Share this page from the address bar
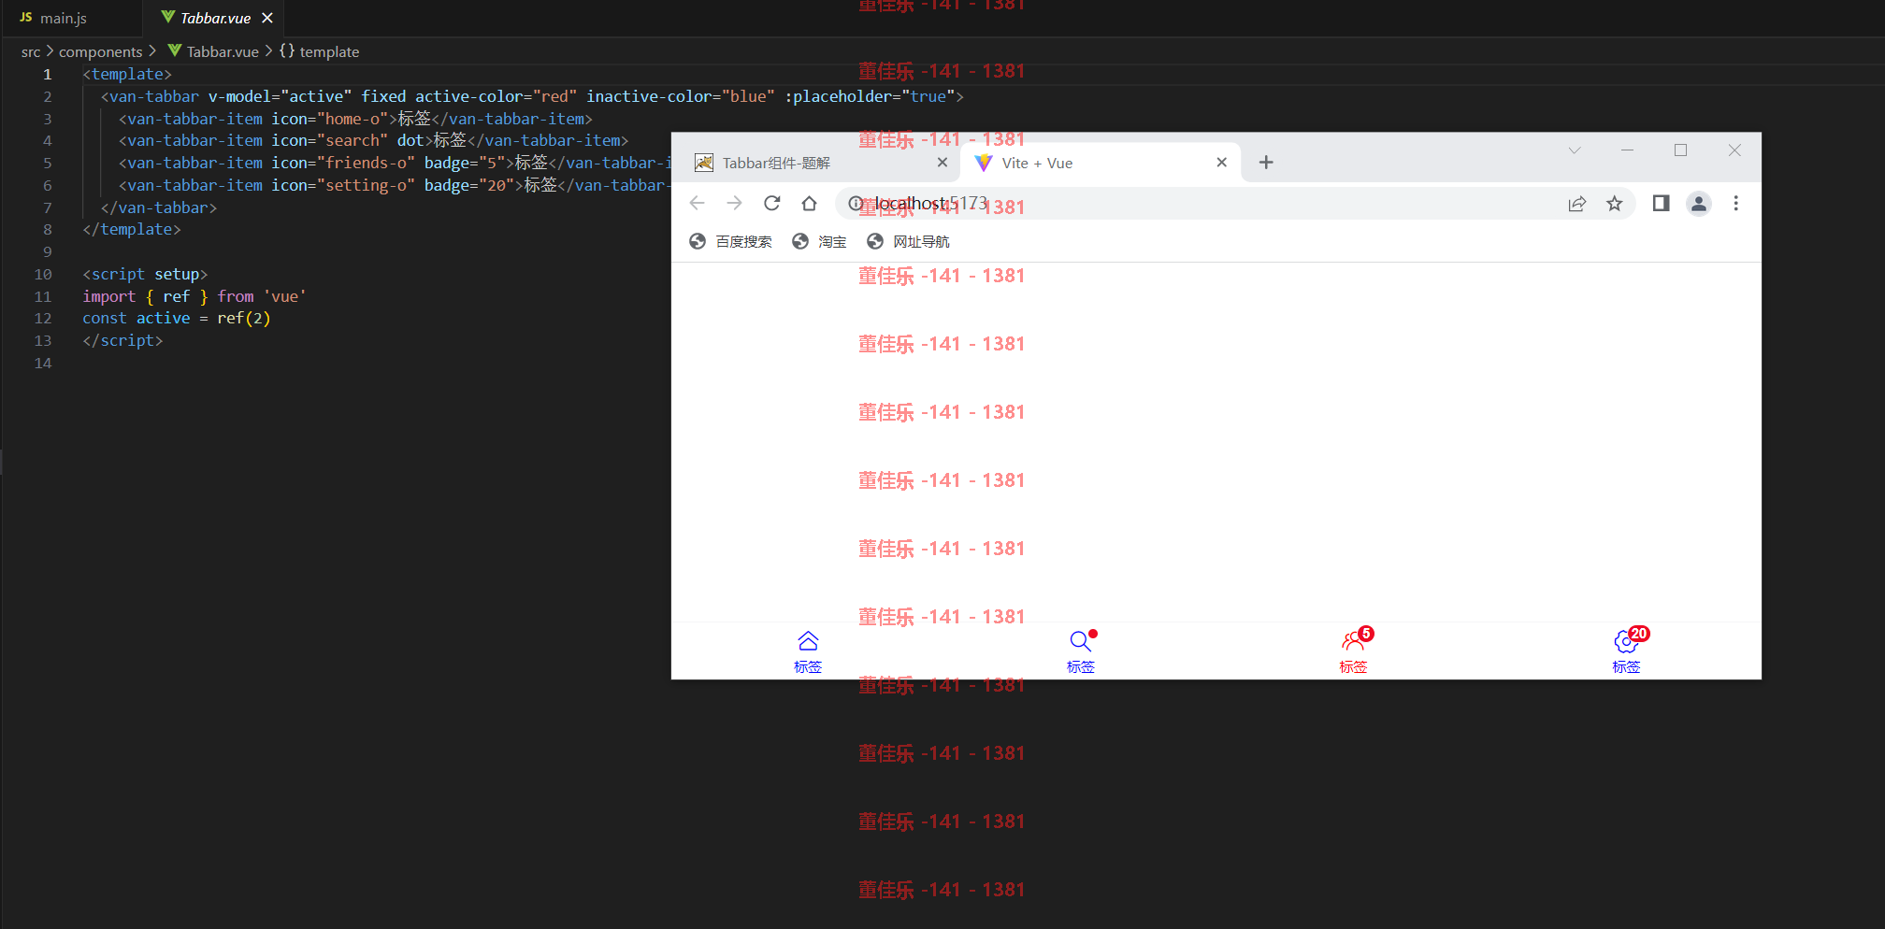This screenshot has width=1885, height=929. coord(1577,203)
